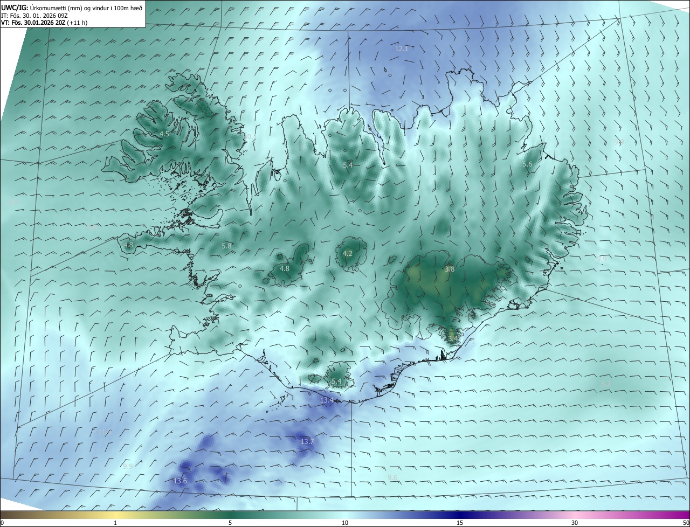Click the 4.5 value on the Westfjords

coord(164,134)
